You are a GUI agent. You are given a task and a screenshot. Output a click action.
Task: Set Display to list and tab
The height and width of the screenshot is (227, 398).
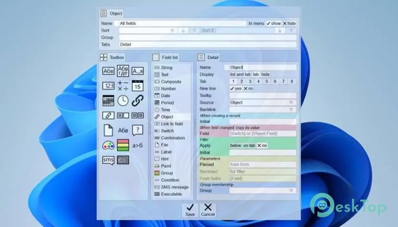pyautogui.click(x=240, y=74)
